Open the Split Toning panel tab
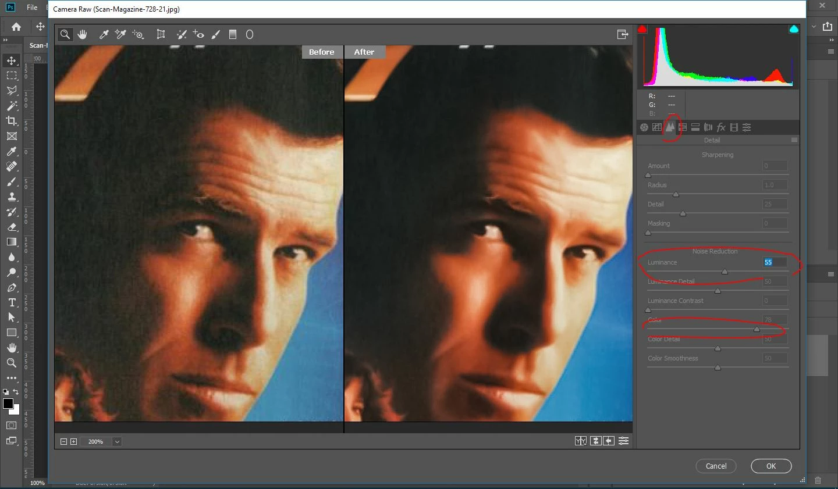Image resolution: width=838 pixels, height=489 pixels. [x=695, y=127]
